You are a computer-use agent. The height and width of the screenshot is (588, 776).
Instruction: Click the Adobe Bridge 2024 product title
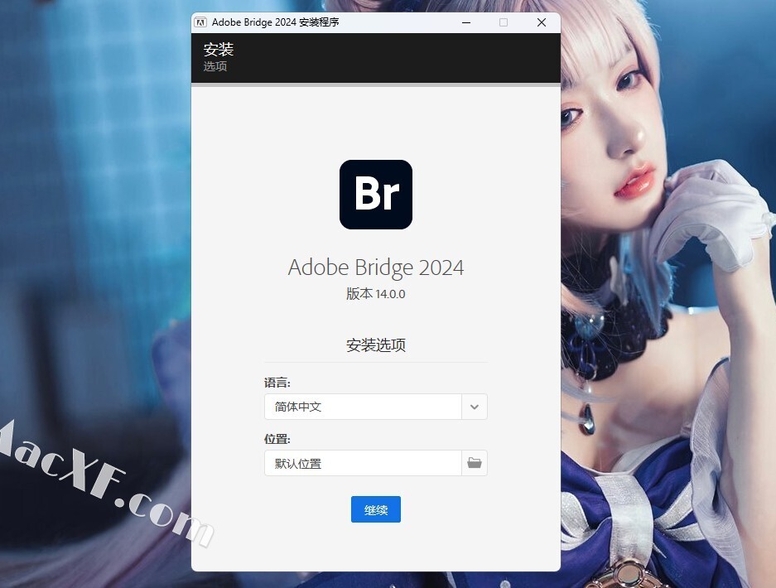pyautogui.click(x=376, y=267)
